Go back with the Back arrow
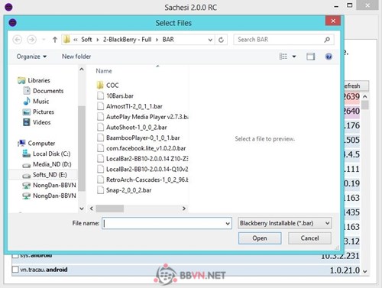This screenshot has width=382, height=288. [x=18, y=40]
